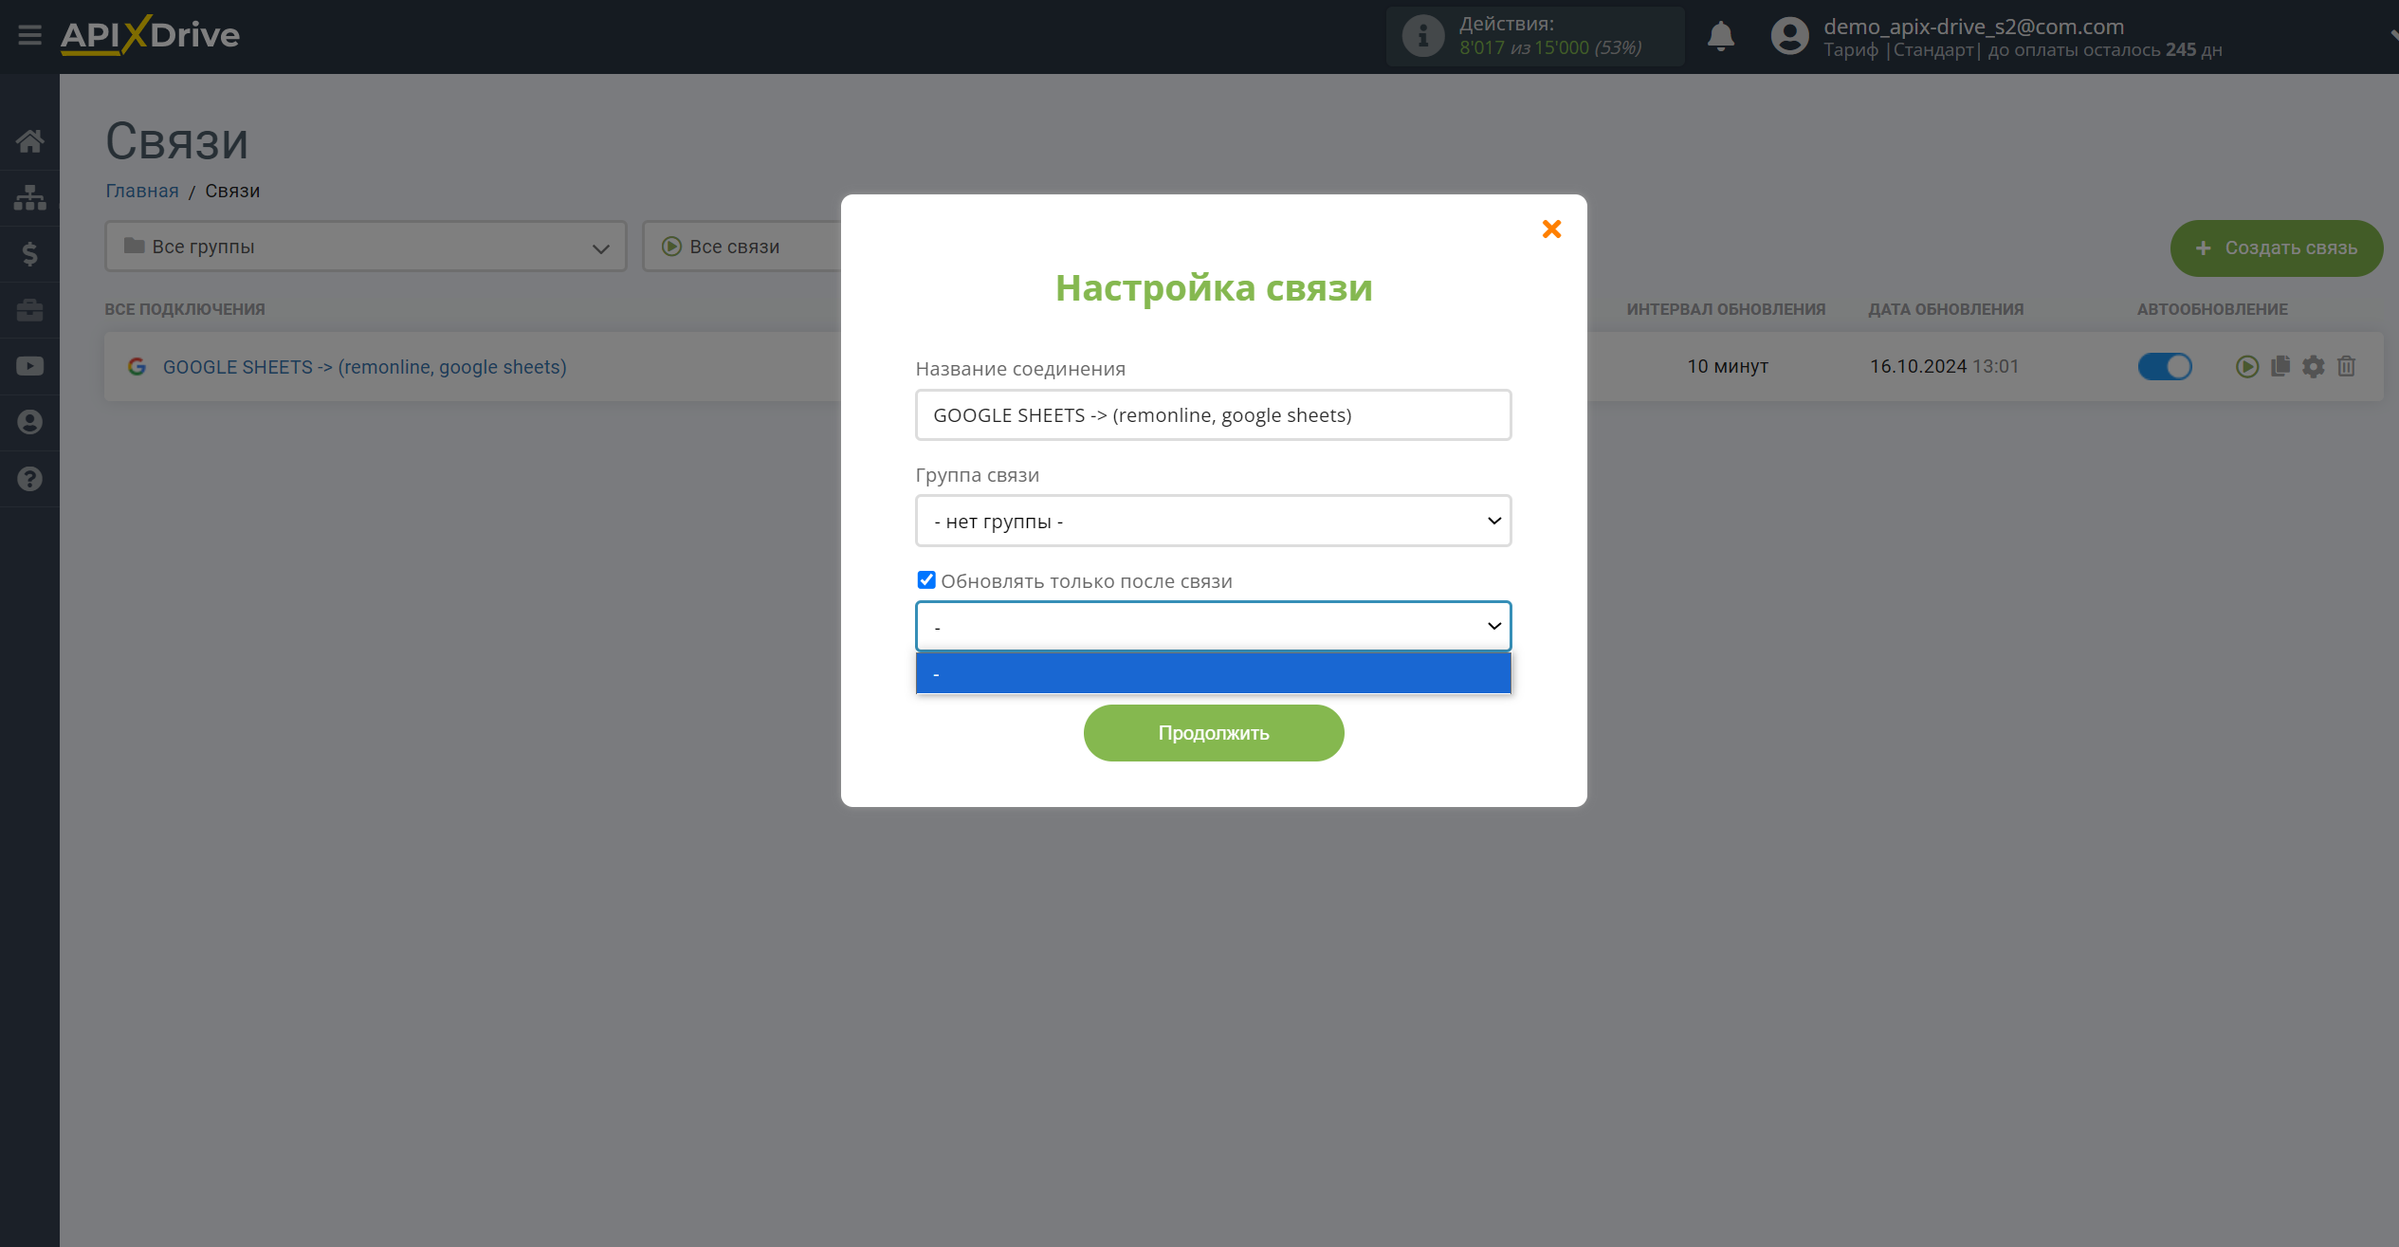Click the actions info icon

pyautogui.click(x=1422, y=36)
